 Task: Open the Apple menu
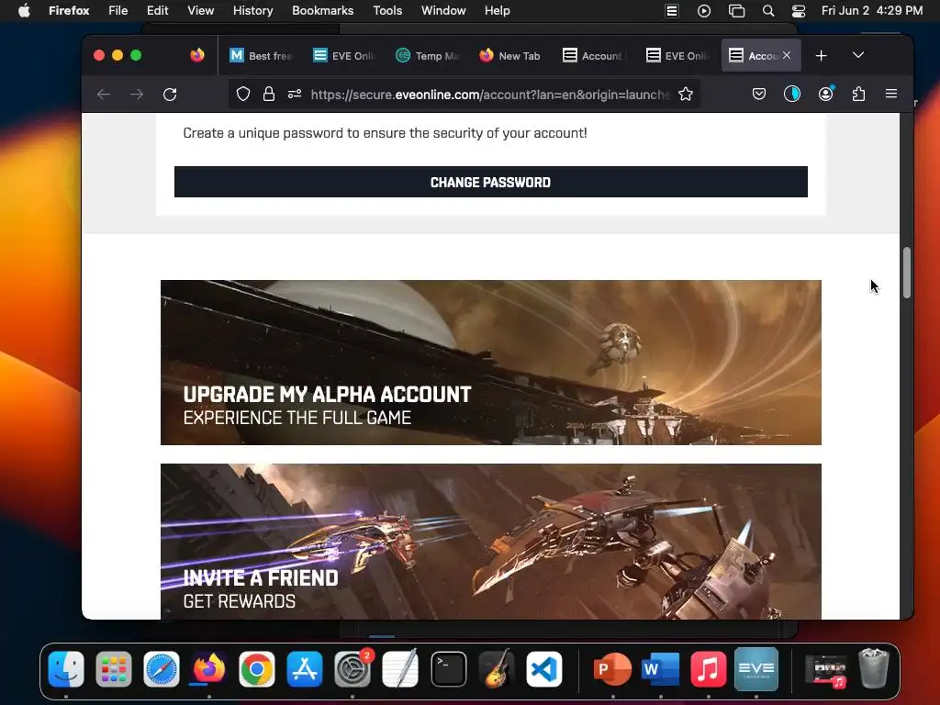pyautogui.click(x=24, y=10)
